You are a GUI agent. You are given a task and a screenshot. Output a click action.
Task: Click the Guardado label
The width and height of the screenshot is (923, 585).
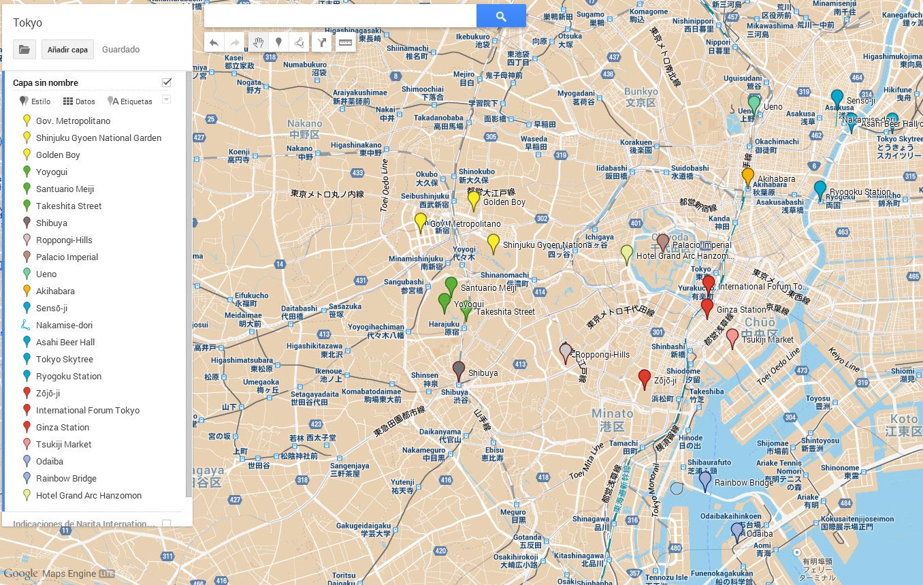coord(120,49)
